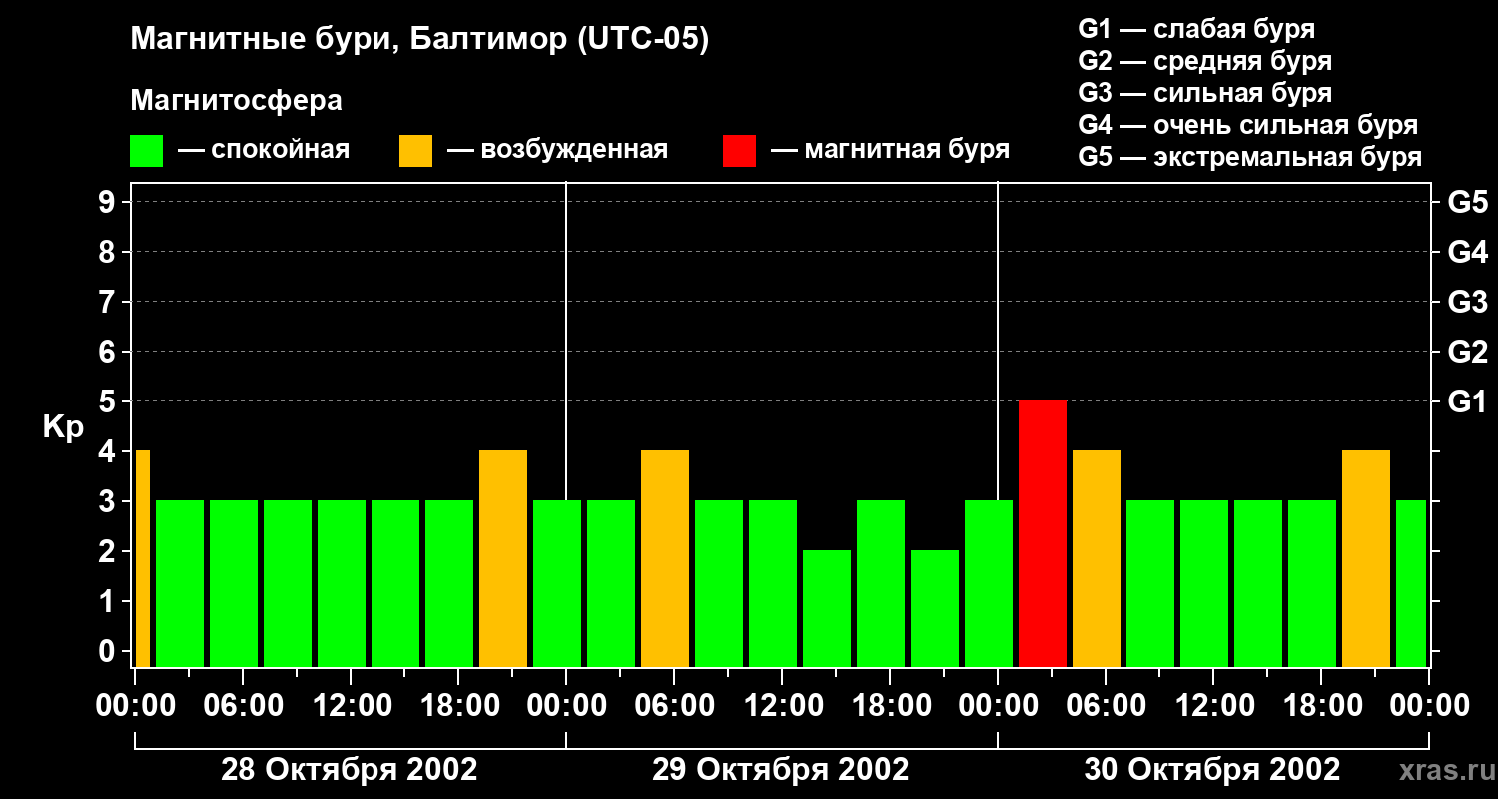Screen dimensions: 1498x799
Task: Click the 18:00 time label for 29 October
Action: pyautogui.click(x=890, y=705)
